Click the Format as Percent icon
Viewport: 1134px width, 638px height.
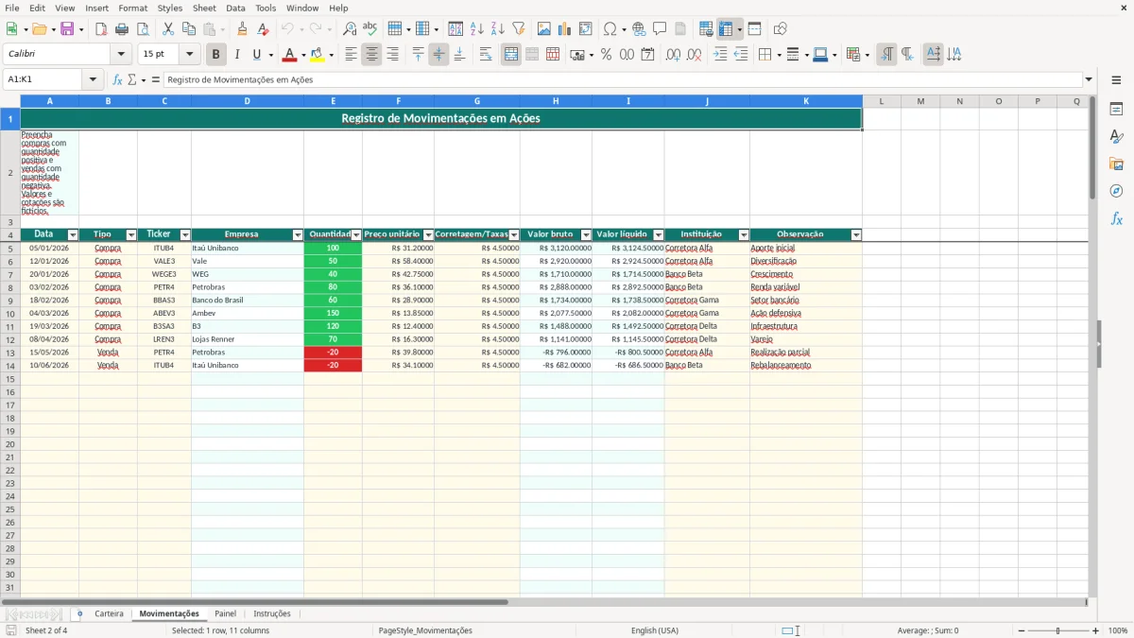606,55
